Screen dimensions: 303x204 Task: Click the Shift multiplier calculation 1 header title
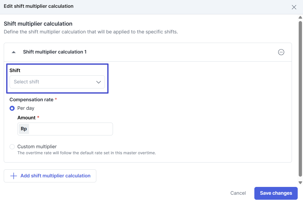(55, 52)
